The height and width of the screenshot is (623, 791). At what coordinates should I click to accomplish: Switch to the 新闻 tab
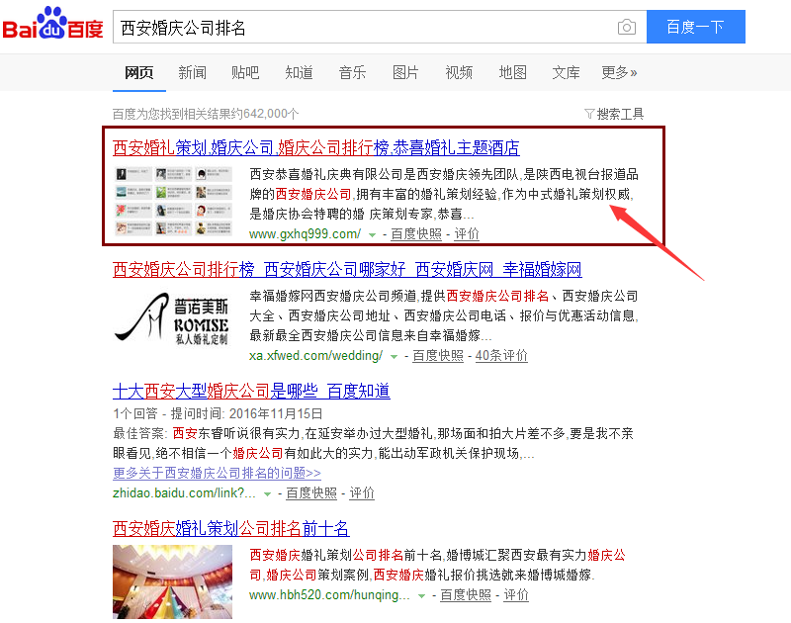pos(192,72)
